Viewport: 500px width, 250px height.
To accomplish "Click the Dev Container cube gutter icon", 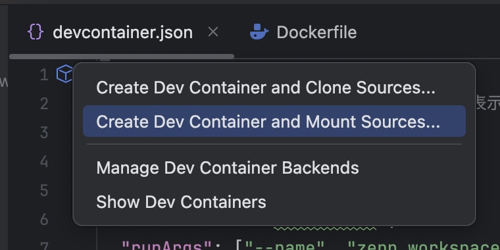I will [x=64, y=74].
